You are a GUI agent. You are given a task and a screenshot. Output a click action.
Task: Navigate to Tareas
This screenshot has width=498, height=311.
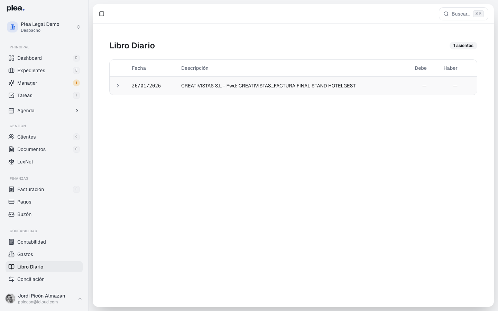(44, 95)
